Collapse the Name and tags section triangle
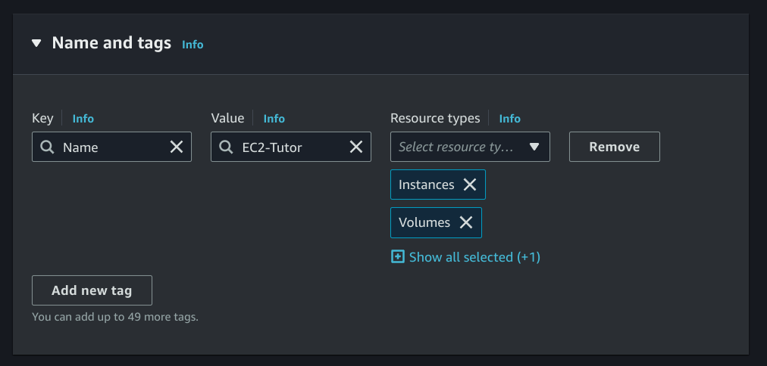 coord(36,43)
